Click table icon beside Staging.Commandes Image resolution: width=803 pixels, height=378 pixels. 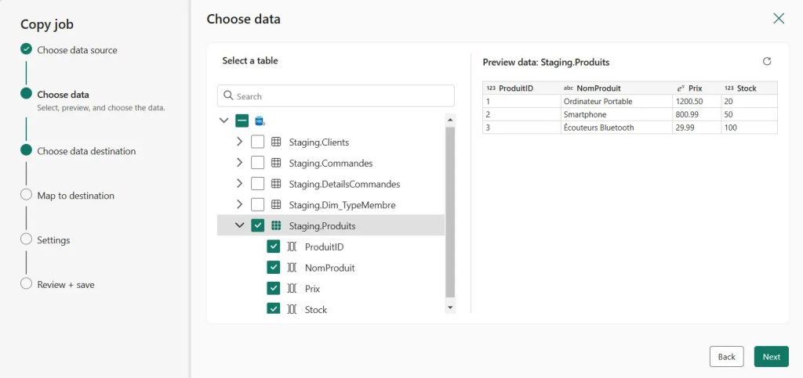(276, 163)
